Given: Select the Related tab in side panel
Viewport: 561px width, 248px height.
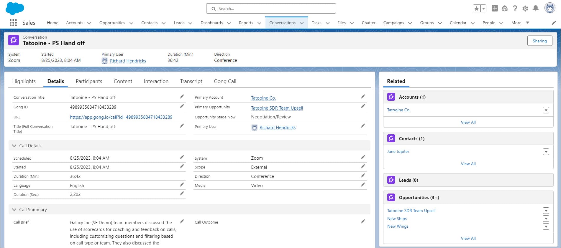Looking at the screenshot, I should click(396, 81).
